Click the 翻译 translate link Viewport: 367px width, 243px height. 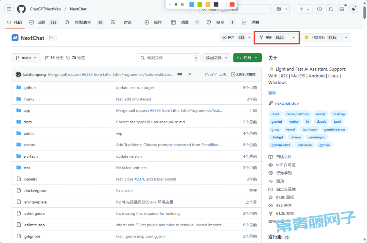click(x=272, y=93)
